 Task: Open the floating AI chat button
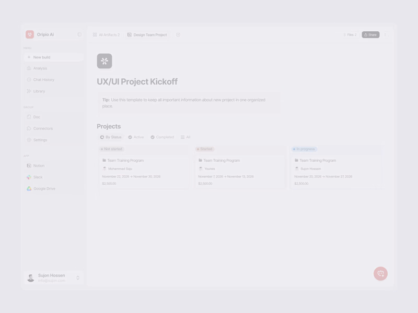tap(380, 273)
